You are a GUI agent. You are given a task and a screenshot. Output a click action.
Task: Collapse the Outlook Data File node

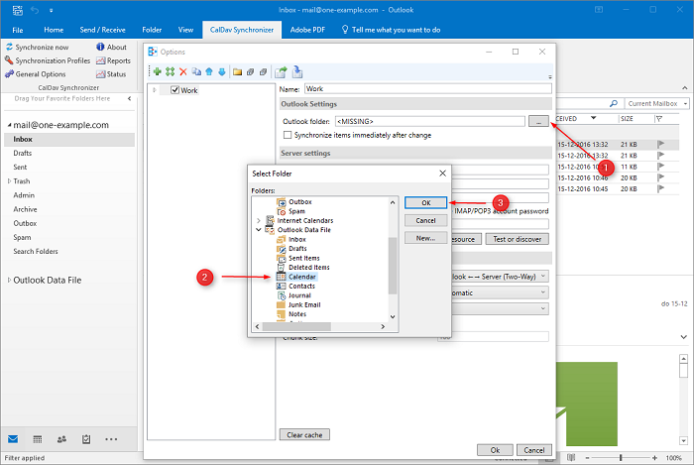click(x=259, y=230)
